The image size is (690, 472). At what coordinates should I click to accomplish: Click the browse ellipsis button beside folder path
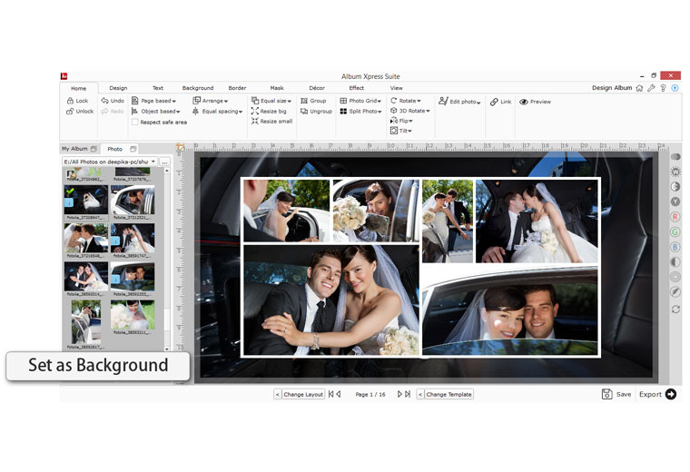point(164,162)
